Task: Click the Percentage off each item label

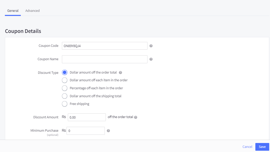Action: (x=96, y=88)
